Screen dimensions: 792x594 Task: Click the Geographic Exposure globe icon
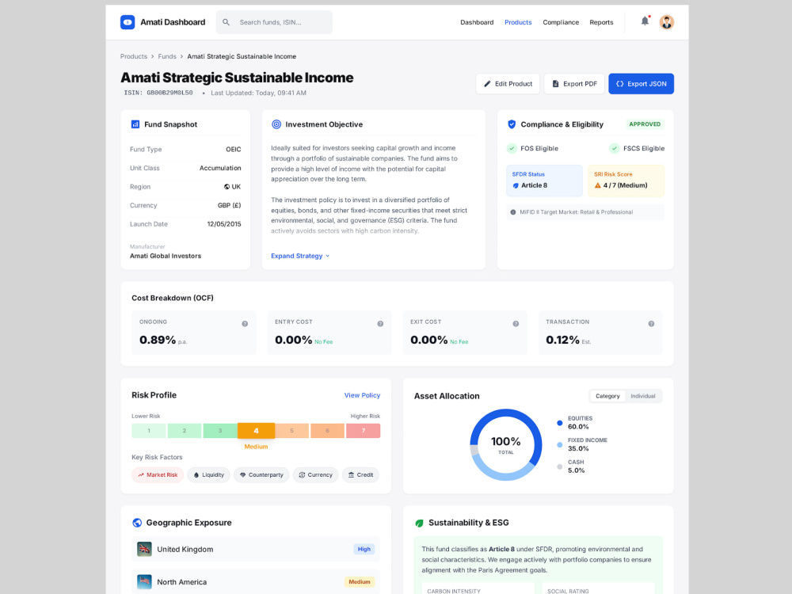[x=137, y=523]
